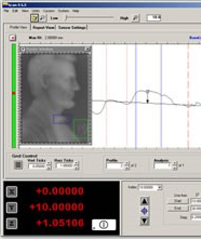This screenshot has height=239, width=201.
Task: Click the Z readout value +1.05106
Action: (x=60, y=223)
